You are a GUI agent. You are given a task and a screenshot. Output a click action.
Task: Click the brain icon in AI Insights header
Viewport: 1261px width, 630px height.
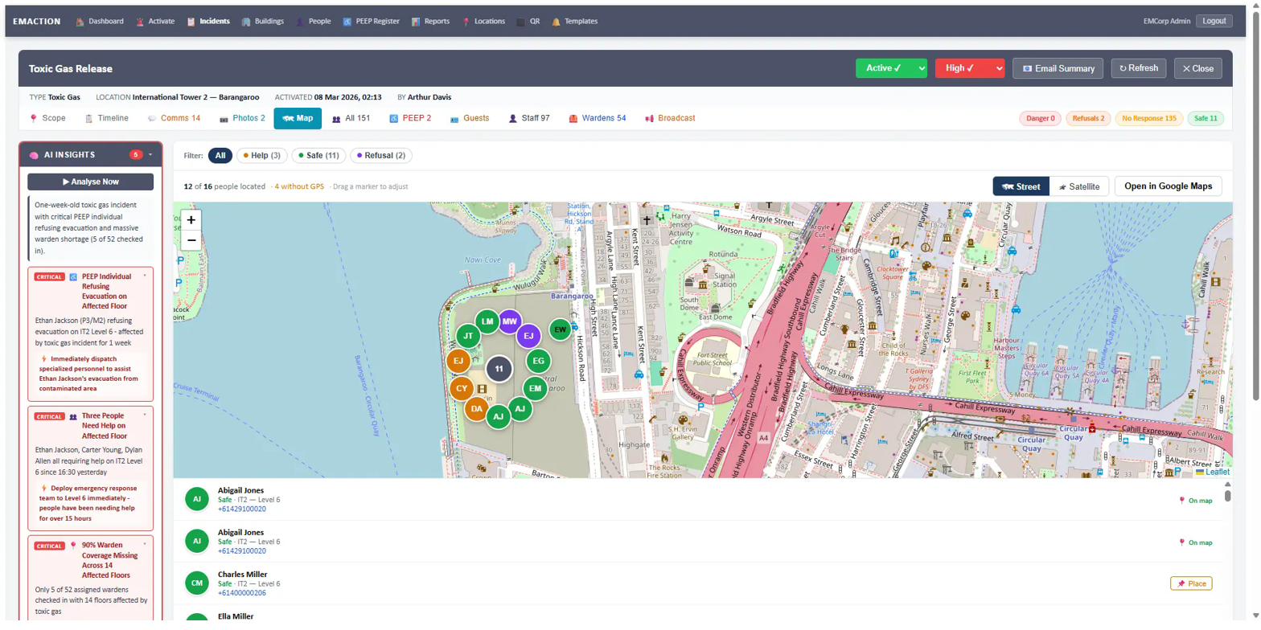35,154
